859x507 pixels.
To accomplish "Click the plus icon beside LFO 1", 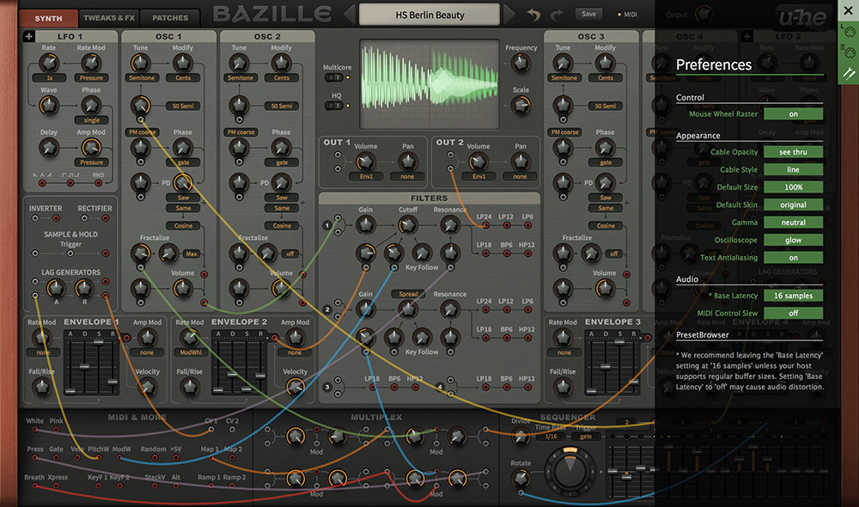I will tap(29, 36).
